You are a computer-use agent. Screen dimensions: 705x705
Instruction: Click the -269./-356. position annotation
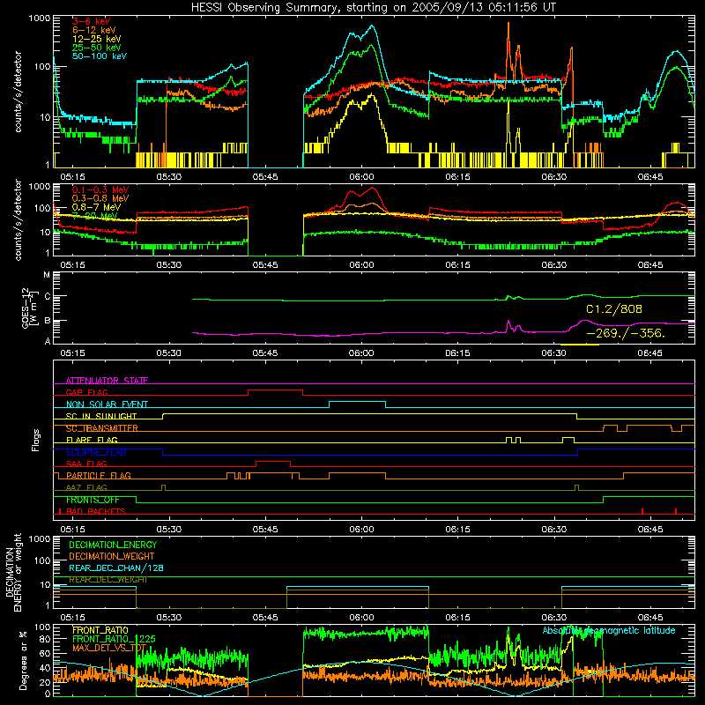pyautogui.click(x=626, y=333)
